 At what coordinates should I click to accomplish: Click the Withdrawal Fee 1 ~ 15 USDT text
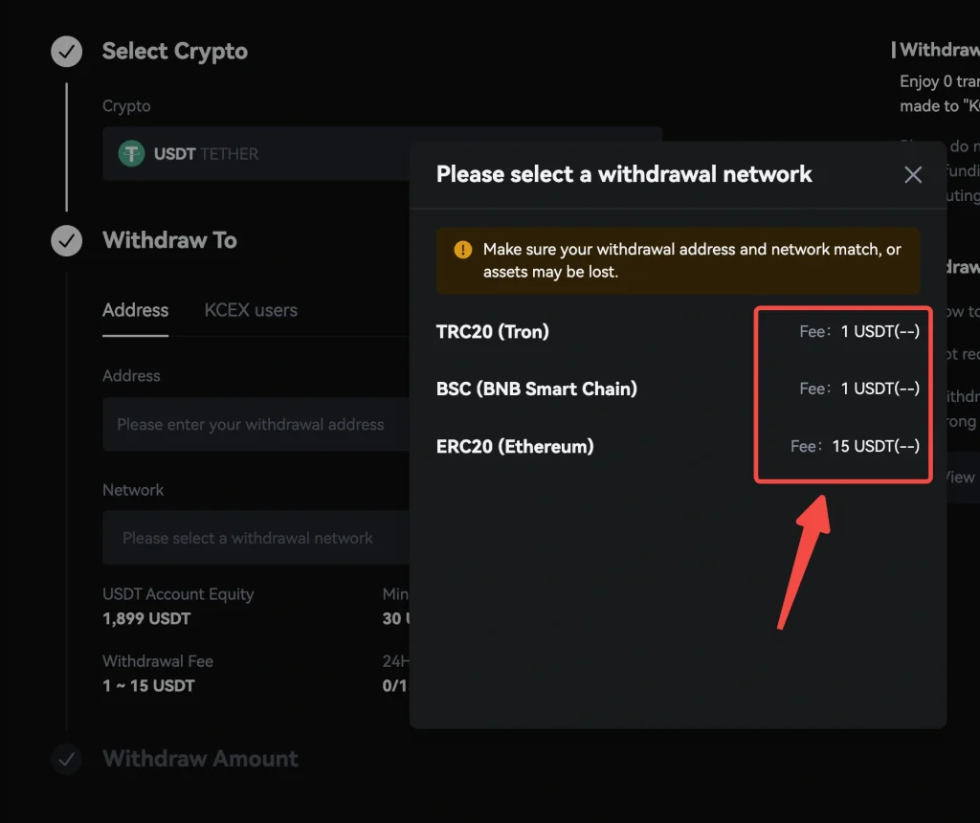pos(148,686)
